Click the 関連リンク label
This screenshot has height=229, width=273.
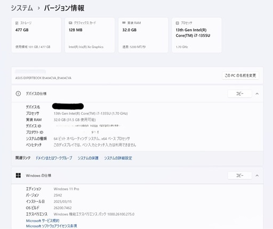(23, 158)
